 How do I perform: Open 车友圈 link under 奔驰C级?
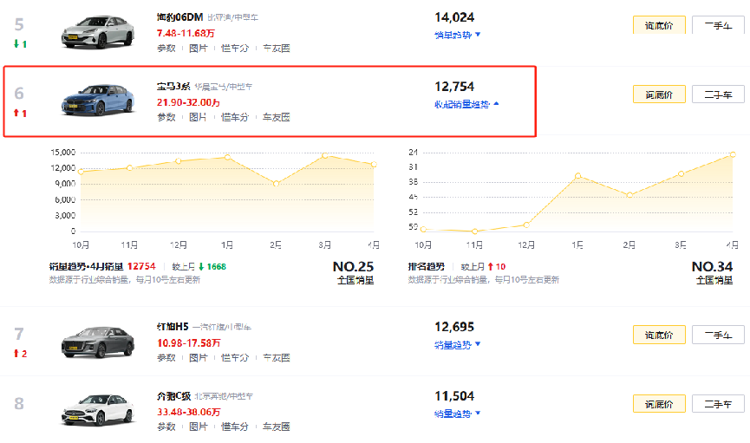coord(277,427)
